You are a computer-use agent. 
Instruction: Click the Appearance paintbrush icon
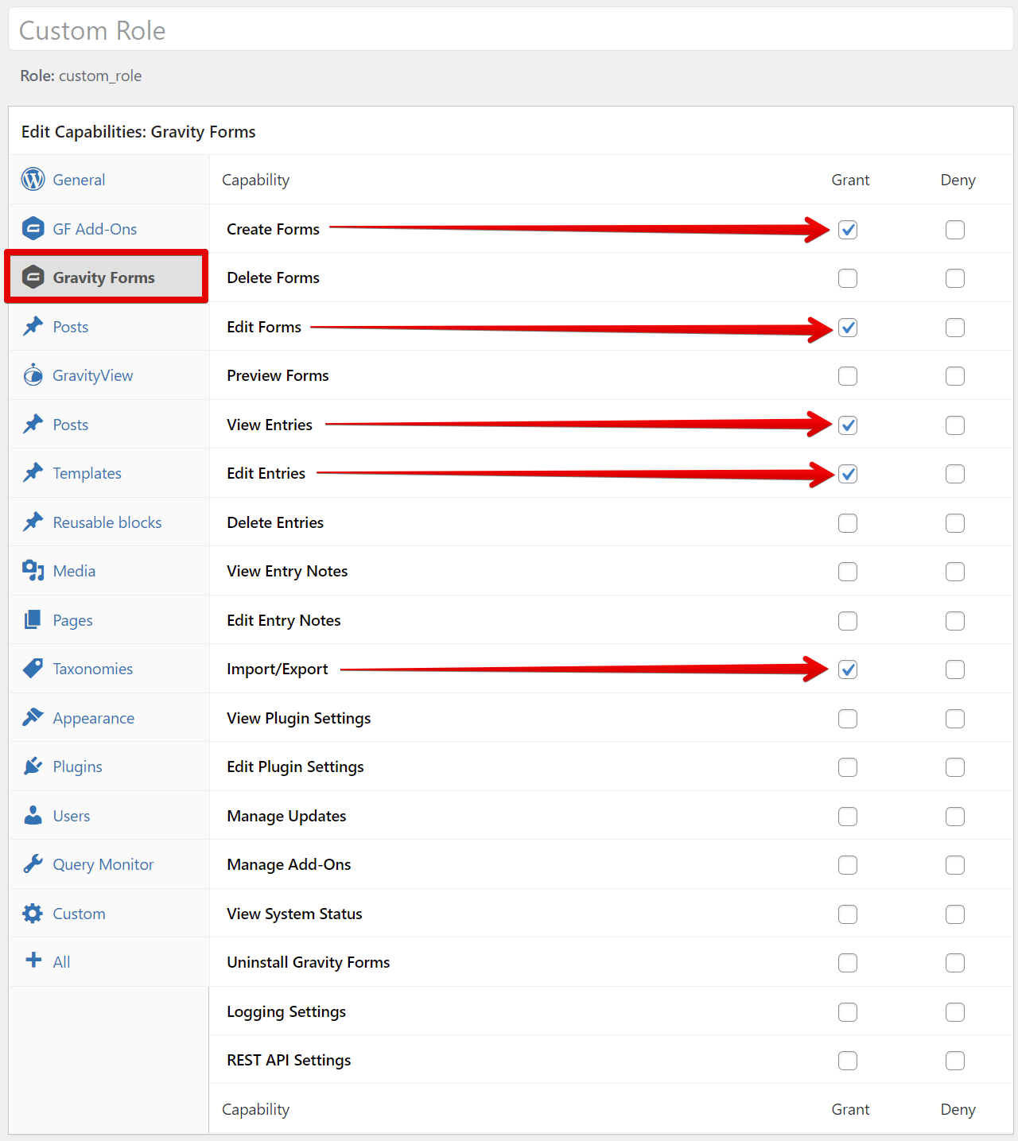tap(33, 718)
